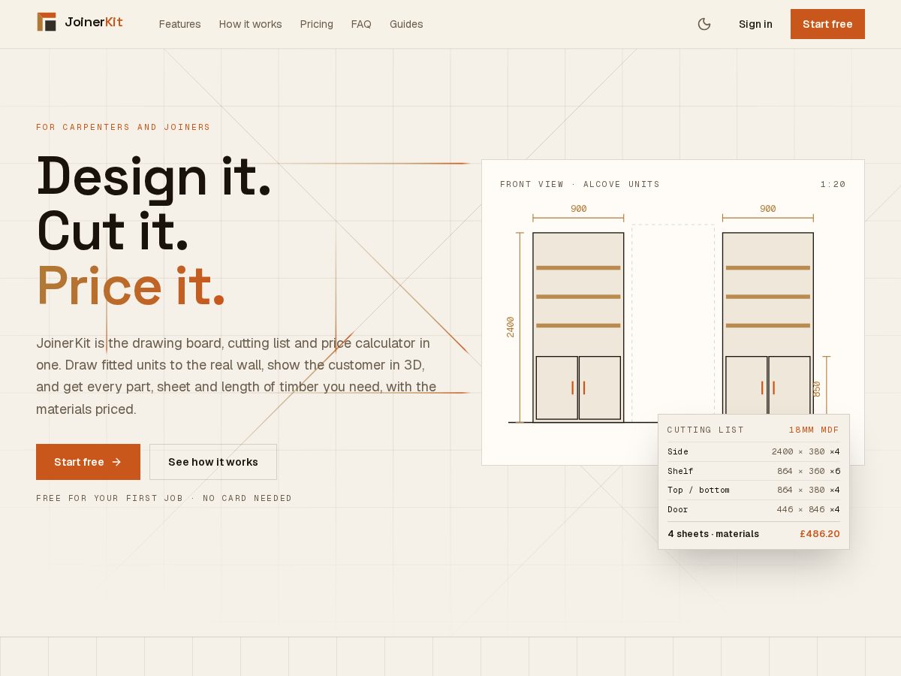Click the right unit 900 width dimension
901x676 pixels.
pyautogui.click(x=767, y=209)
